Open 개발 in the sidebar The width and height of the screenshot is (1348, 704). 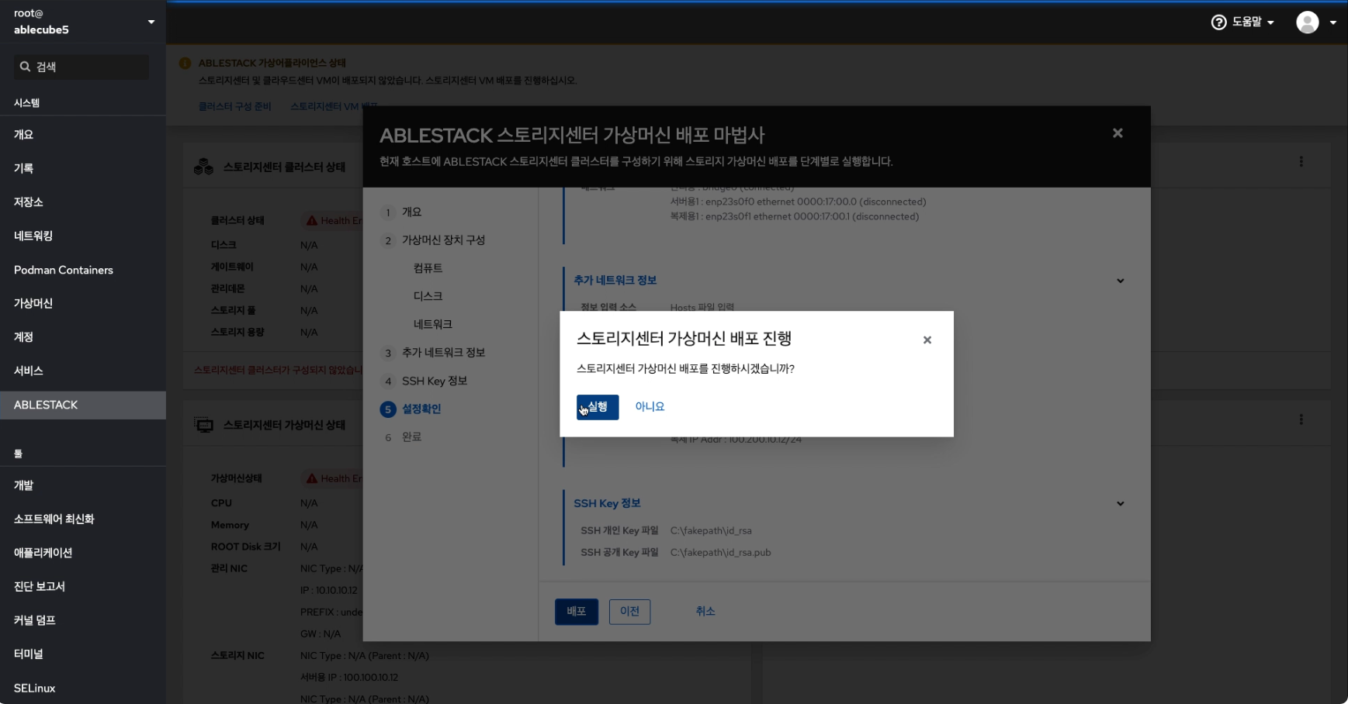click(x=83, y=485)
